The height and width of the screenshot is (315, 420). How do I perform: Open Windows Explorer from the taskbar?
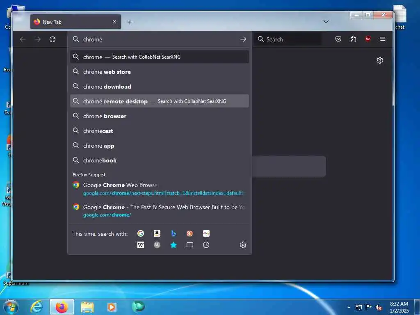click(87, 307)
